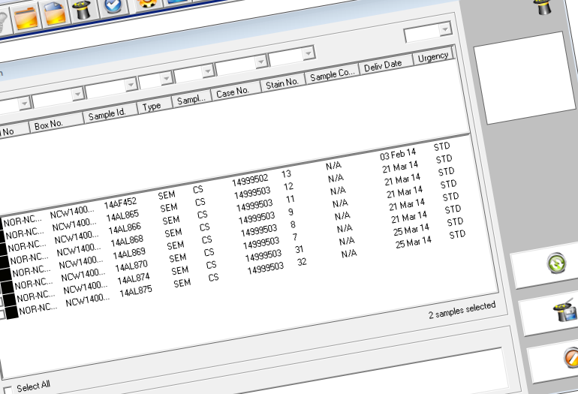The width and height of the screenshot is (578, 394).
Task: Expand the filter dropdown above Sample Id. column
Action: (x=105, y=92)
